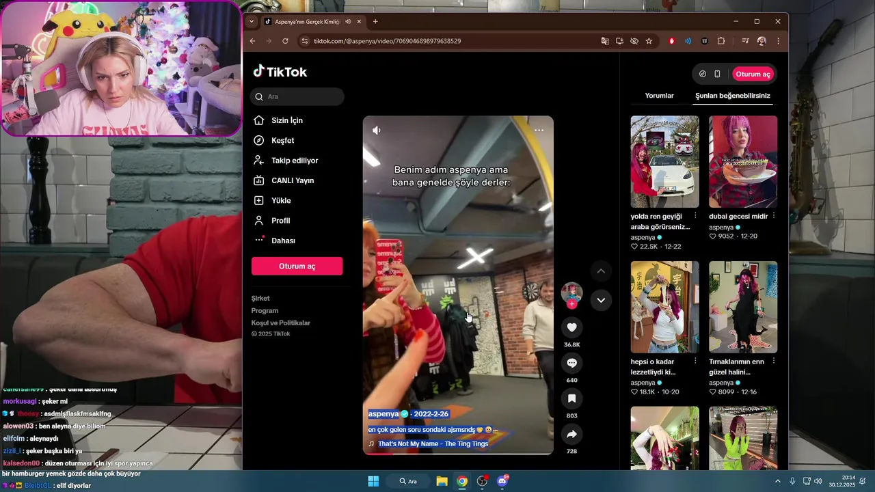Click Chrome forward navigation arrow
This screenshot has height=492, width=875.
(269, 41)
